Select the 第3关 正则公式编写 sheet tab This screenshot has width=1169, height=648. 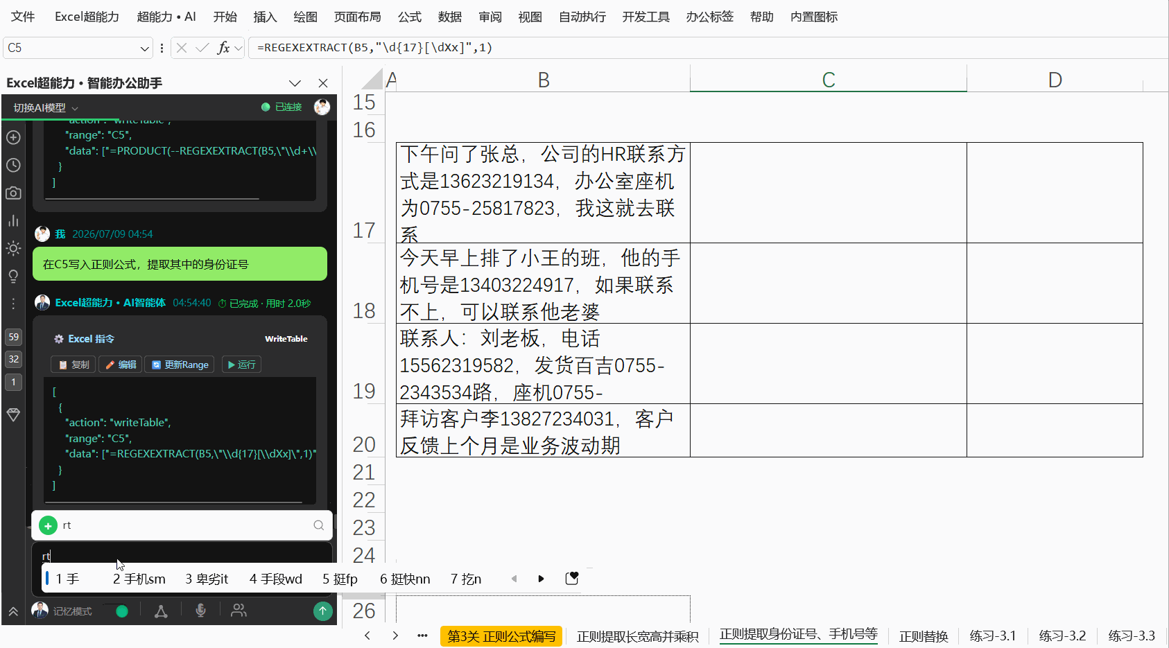point(501,636)
